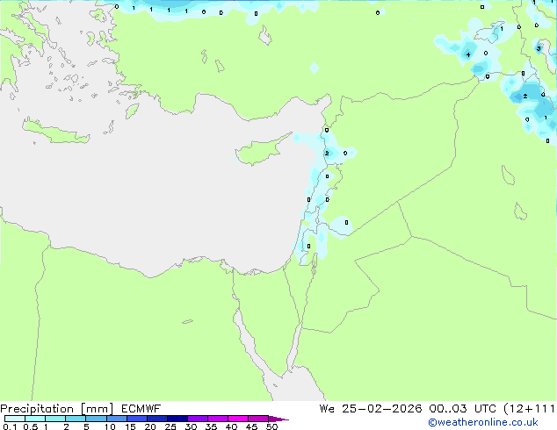Select the legend swatch starting at 20 mm
Viewport: 557px width, 430px height.
[x=157, y=419]
